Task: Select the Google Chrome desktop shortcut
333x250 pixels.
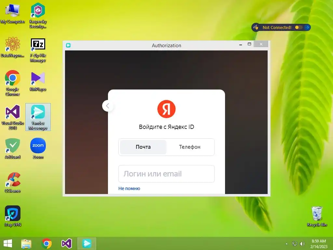Action: 13,83
